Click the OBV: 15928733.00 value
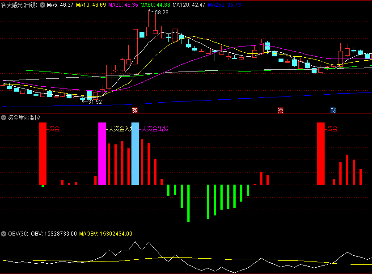This screenshot has width=372, height=274. (x=54, y=234)
